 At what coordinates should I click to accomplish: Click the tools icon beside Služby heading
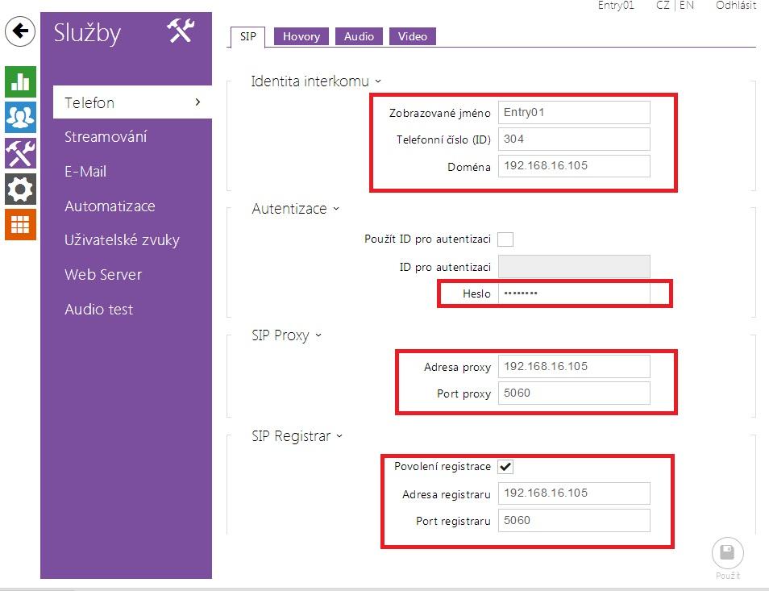pyautogui.click(x=181, y=31)
